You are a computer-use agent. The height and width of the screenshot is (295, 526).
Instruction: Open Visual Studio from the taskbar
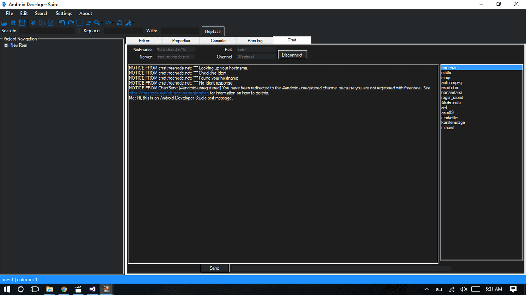click(92, 289)
